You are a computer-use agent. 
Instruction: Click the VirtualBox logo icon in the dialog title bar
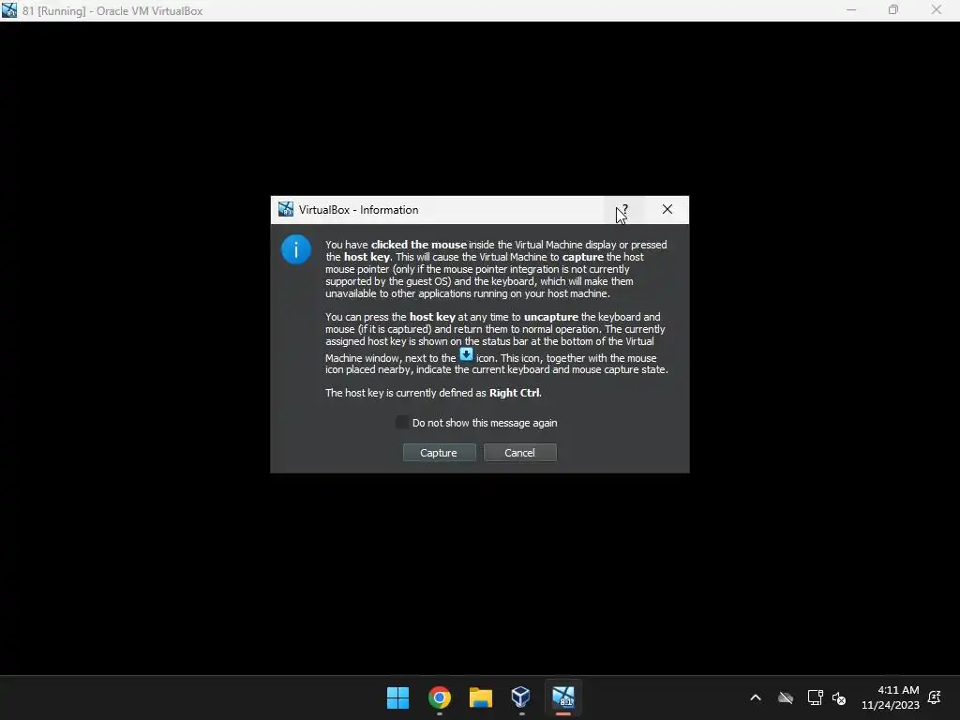286,209
